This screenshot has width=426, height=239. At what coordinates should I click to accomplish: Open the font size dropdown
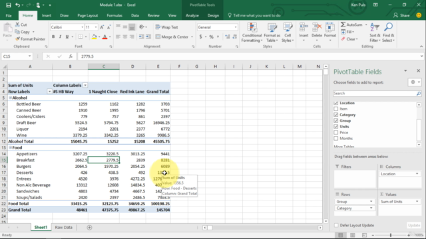click(x=96, y=27)
